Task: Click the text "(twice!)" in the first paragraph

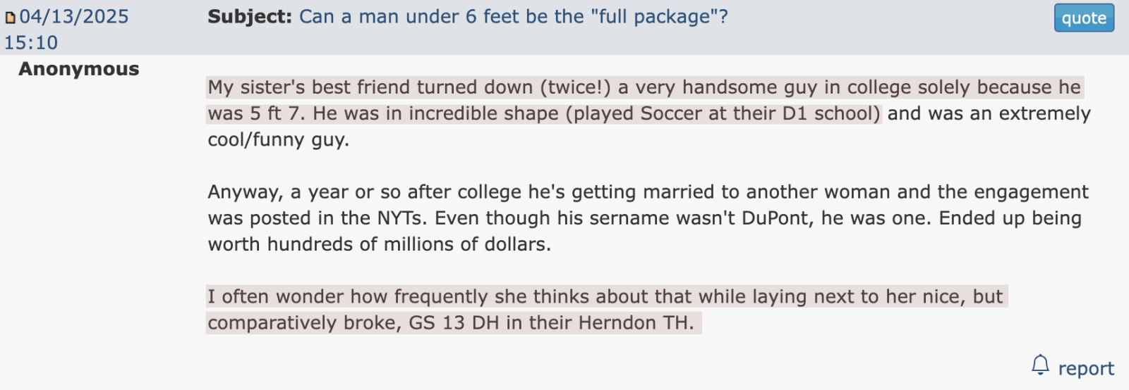Action: pos(575,87)
